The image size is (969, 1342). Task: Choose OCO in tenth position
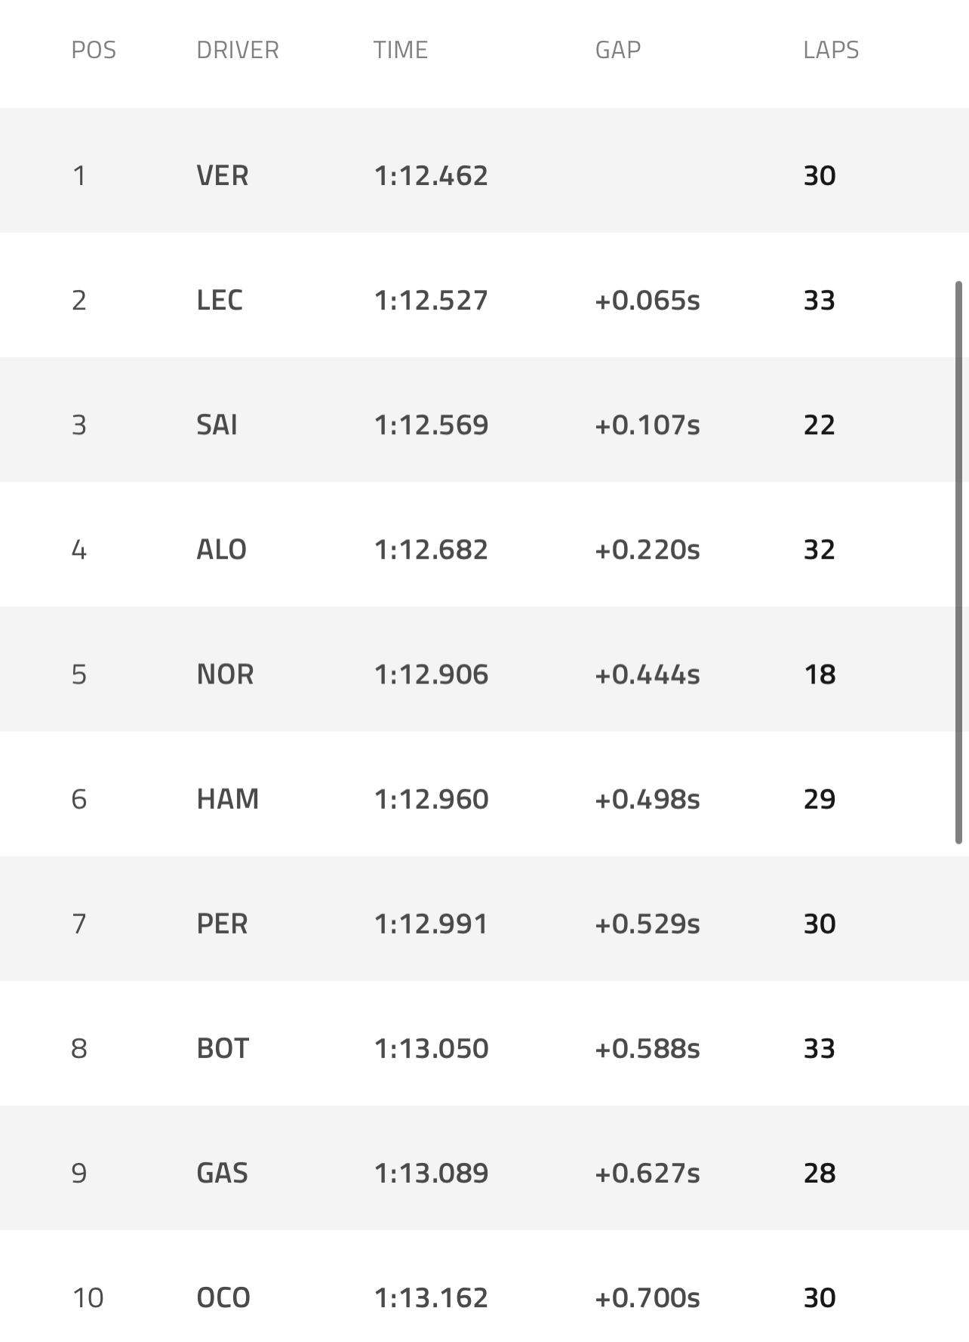(223, 1297)
